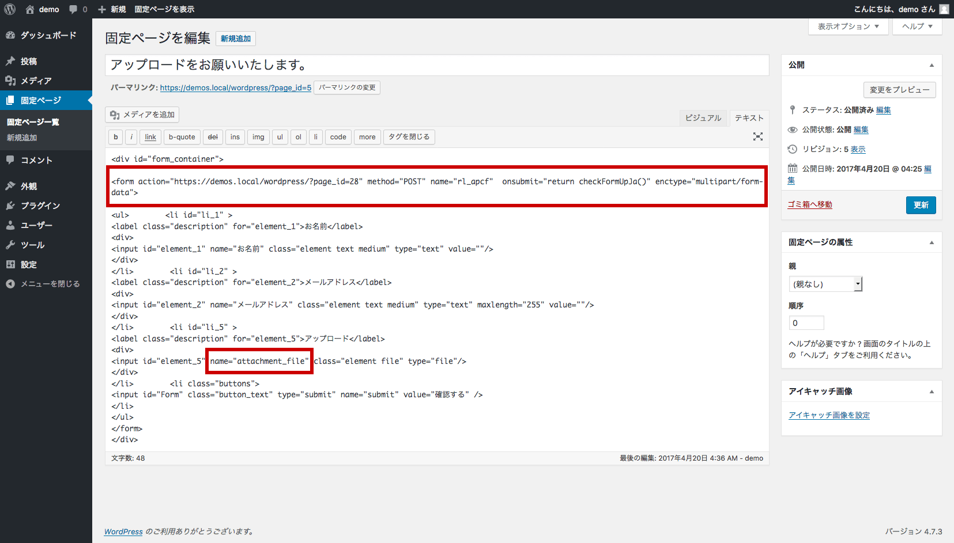Open 設定 in the sidebar
The height and width of the screenshot is (543, 954).
click(46, 264)
